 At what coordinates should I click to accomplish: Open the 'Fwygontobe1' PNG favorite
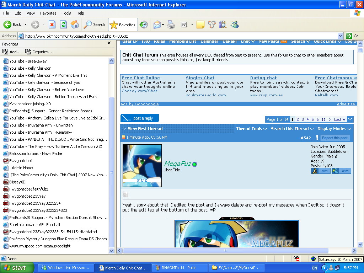pos(18,161)
